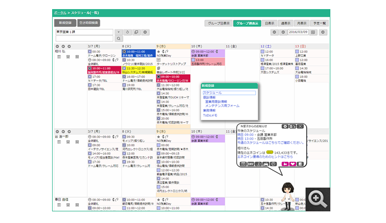Open assistant balloon settings gear

pos(285,126)
